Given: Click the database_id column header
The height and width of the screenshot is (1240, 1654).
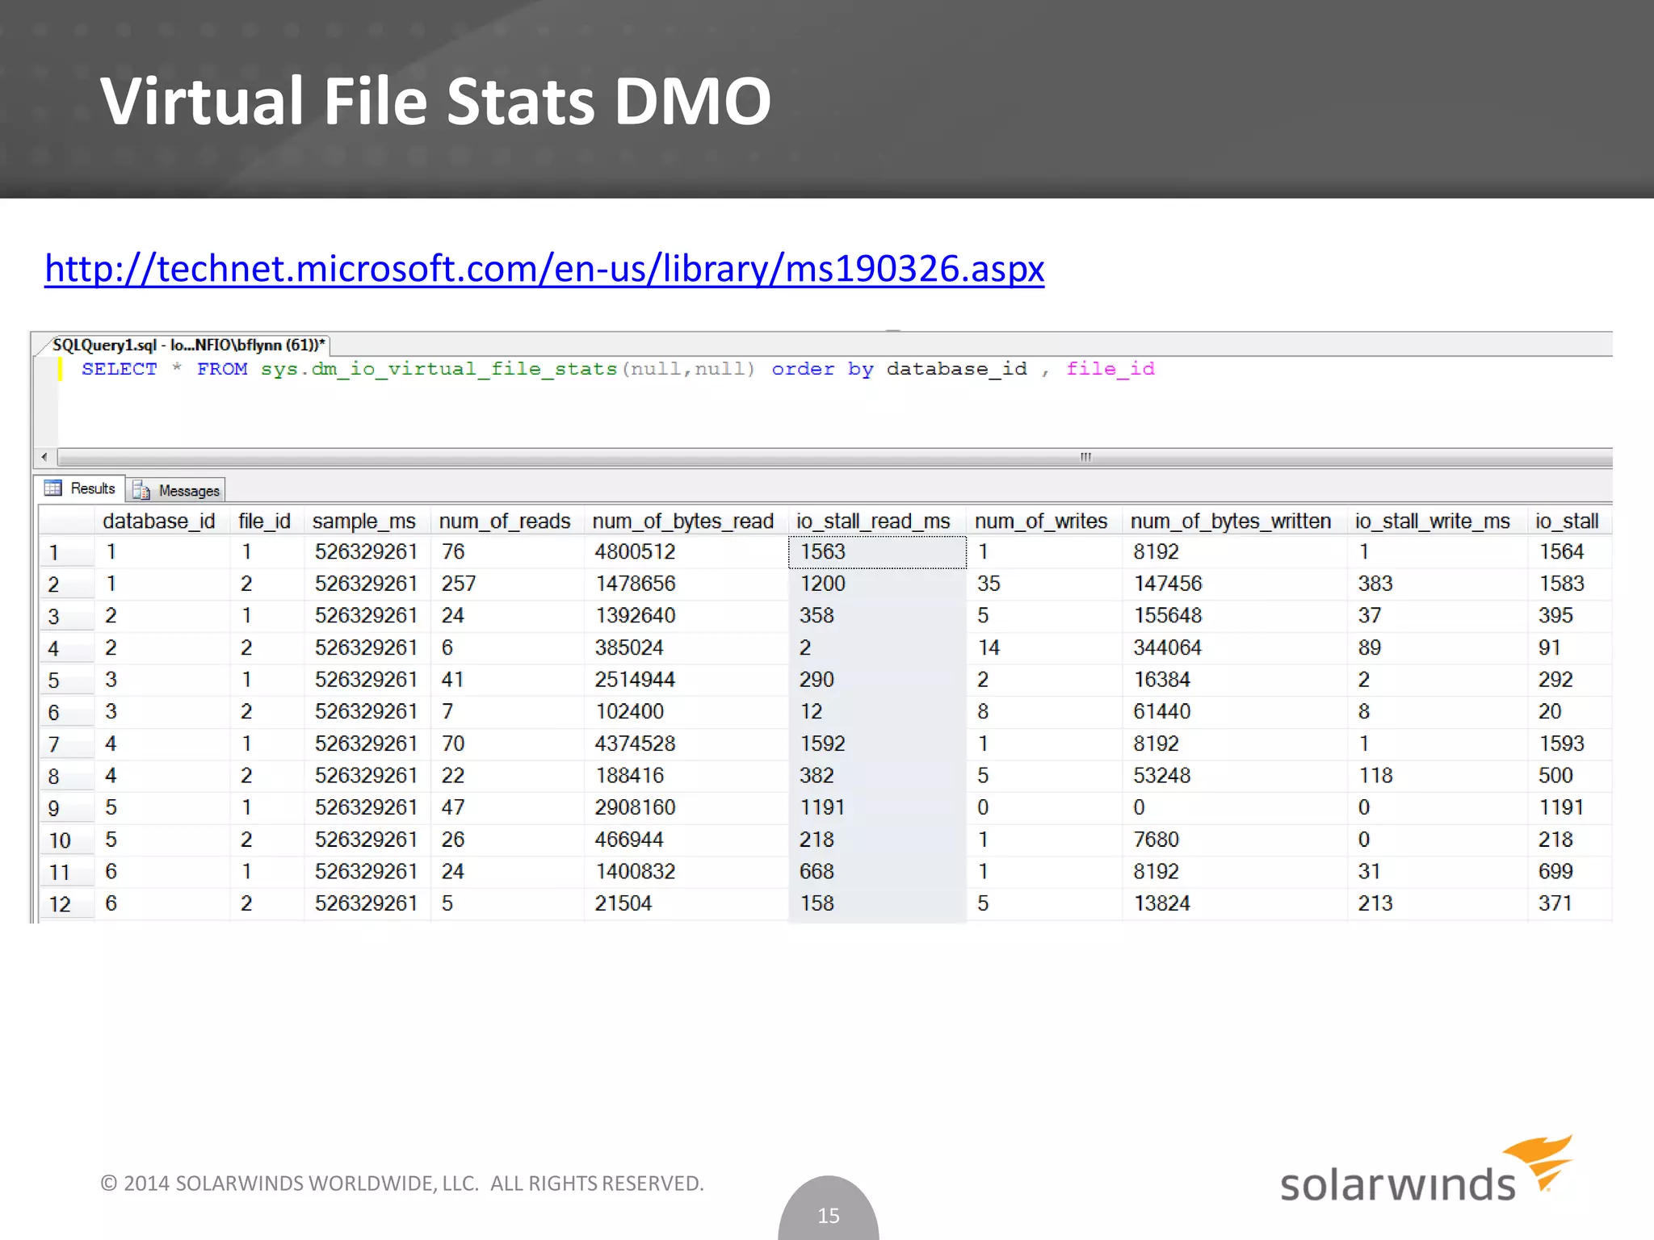Looking at the screenshot, I should [x=159, y=522].
